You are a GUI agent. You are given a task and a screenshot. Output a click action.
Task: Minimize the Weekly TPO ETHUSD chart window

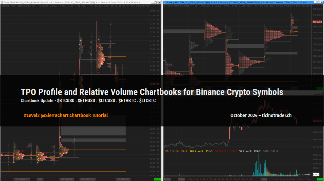click(315, 2)
